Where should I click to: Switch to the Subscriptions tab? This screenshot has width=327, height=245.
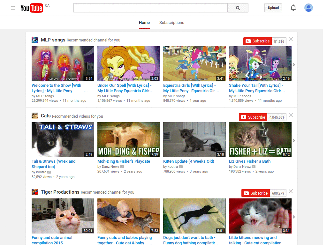tap(171, 23)
